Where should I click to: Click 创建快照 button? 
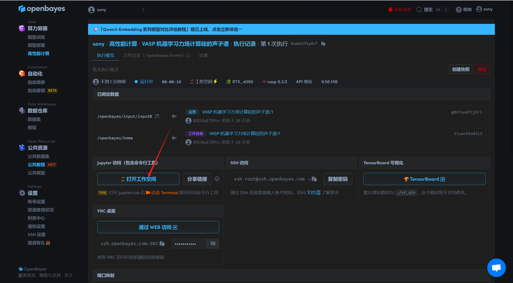(460, 69)
